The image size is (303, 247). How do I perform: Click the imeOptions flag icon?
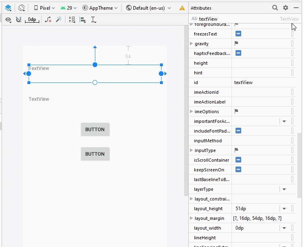236,111
